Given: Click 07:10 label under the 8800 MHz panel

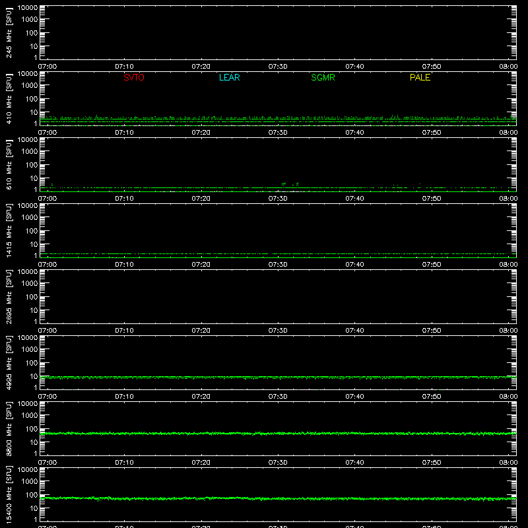Looking at the screenshot, I should tap(124, 463).
